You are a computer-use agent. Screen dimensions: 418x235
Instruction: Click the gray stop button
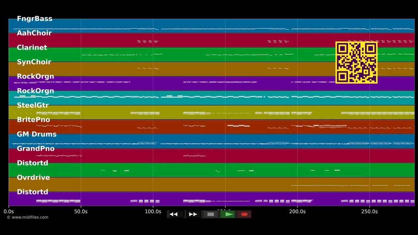tap(211, 214)
